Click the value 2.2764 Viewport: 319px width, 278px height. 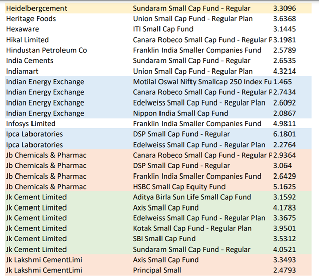(x=284, y=145)
